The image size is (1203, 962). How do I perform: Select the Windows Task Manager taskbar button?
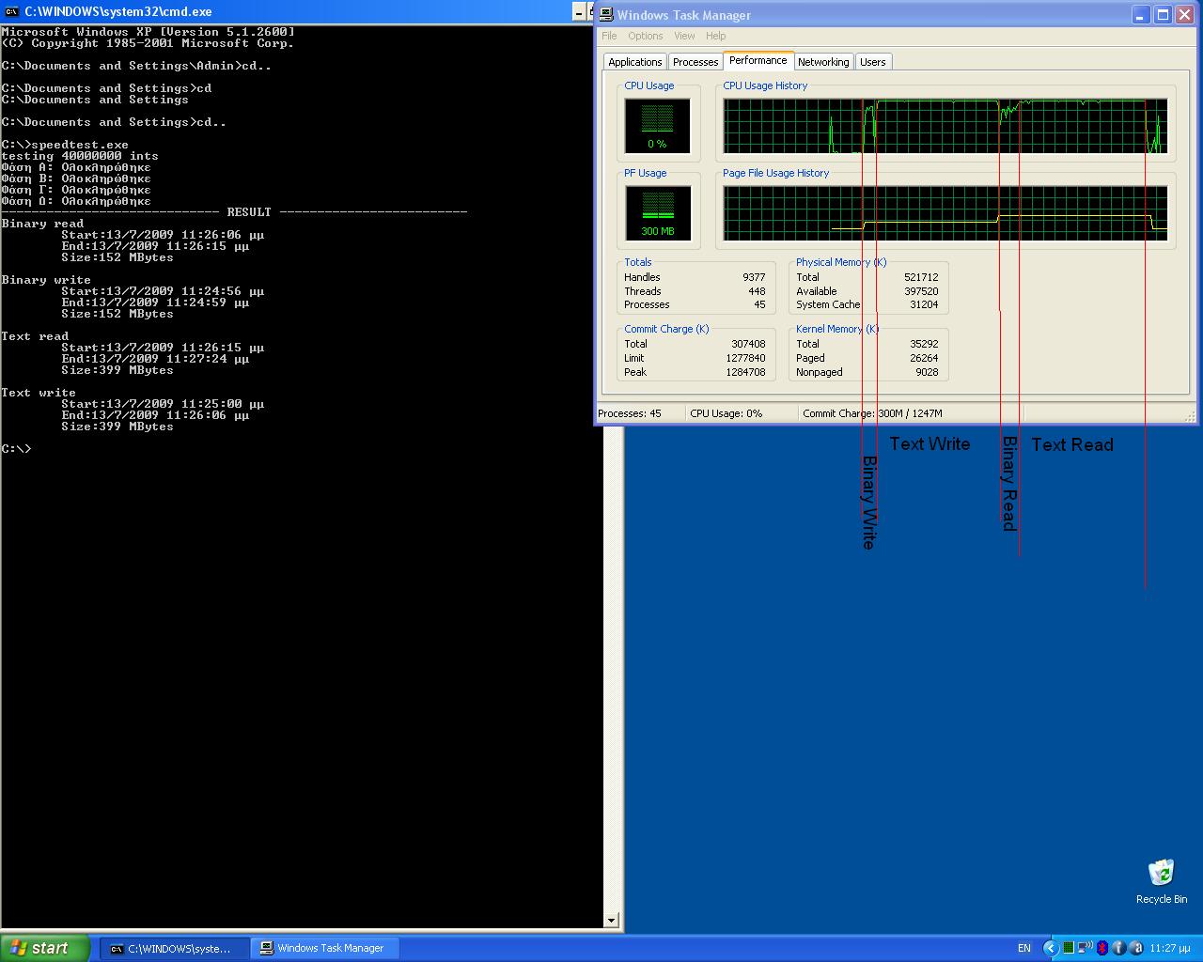[x=325, y=949]
